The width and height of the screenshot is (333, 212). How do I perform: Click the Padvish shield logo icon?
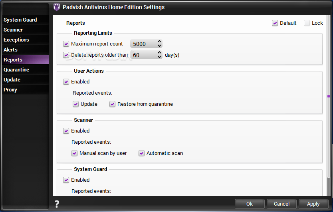click(56, 7)
